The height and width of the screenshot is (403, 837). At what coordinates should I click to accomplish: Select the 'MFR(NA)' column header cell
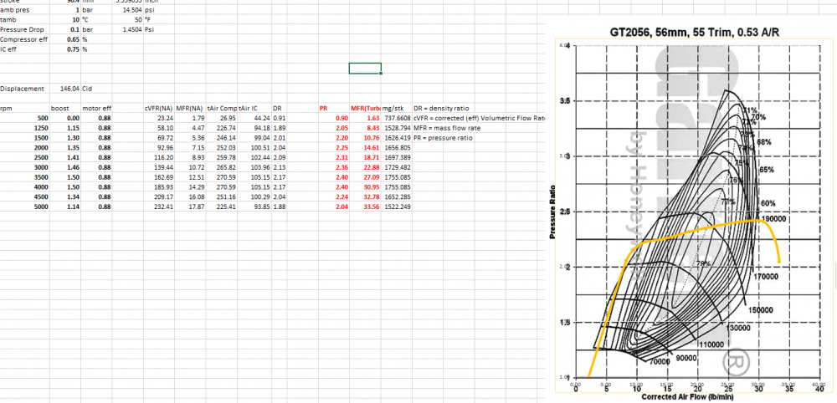(191, 108)
